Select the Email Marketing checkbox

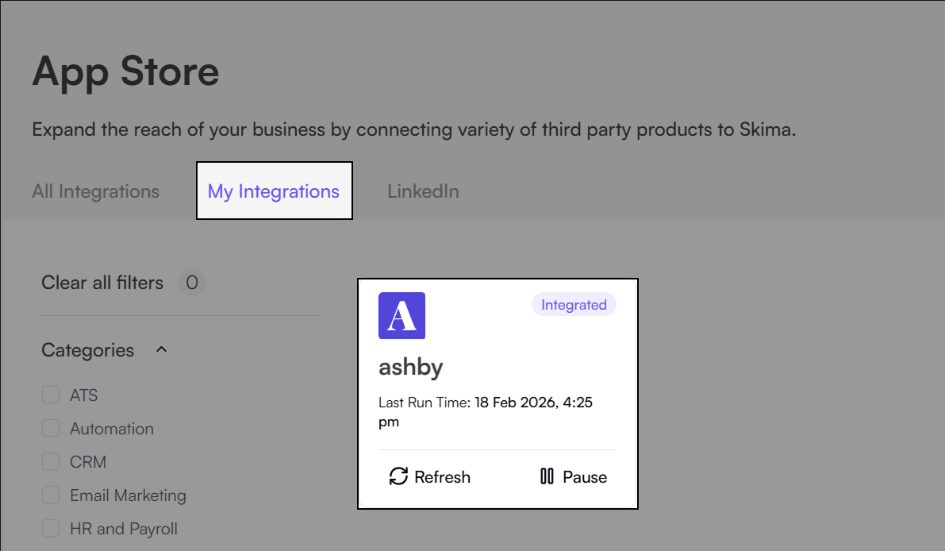coord(51,495)
